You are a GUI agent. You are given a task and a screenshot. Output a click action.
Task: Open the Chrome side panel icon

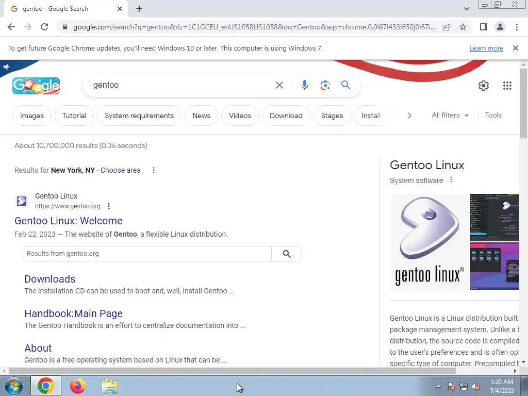coord(484,27)
